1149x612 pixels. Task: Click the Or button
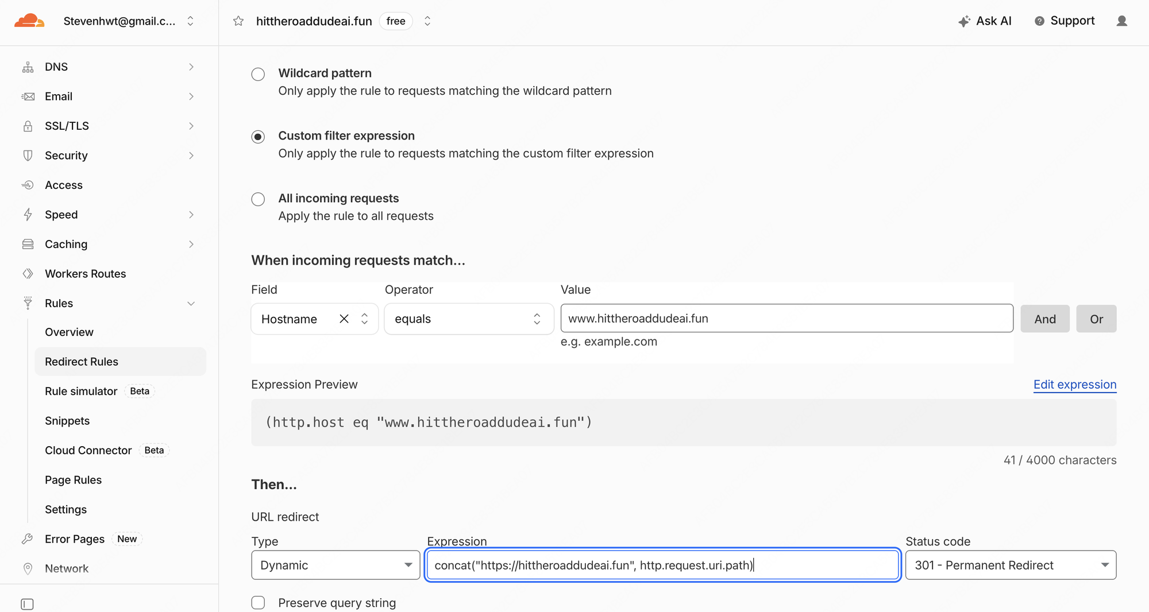(1096, 319)
